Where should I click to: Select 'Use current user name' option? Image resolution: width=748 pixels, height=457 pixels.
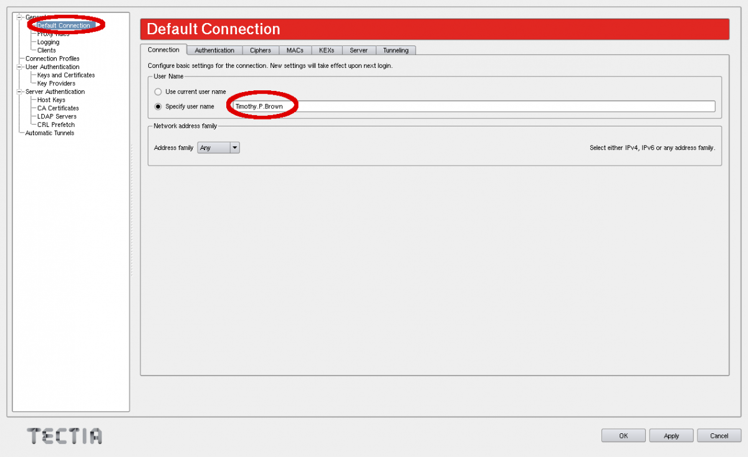coord(158,92)
